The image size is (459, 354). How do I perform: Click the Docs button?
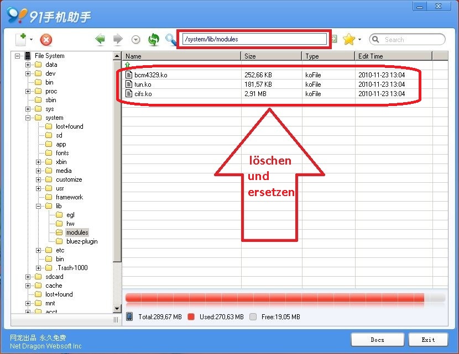[377, 340]
